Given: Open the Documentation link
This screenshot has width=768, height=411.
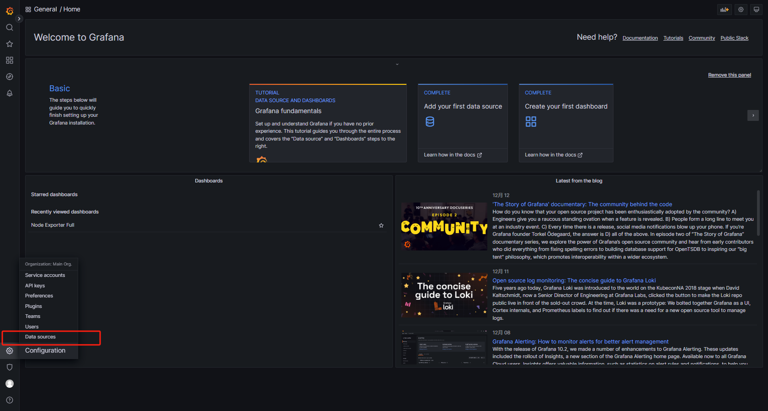Looking at the screenshot, I should (x=640, y=38).
